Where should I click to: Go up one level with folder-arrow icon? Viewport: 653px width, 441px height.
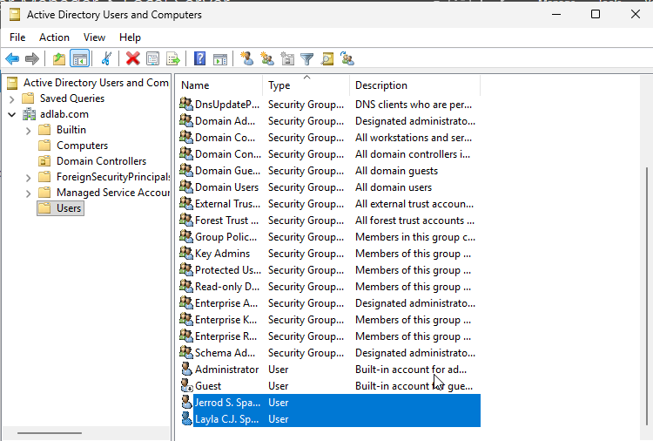click(59, 58)
